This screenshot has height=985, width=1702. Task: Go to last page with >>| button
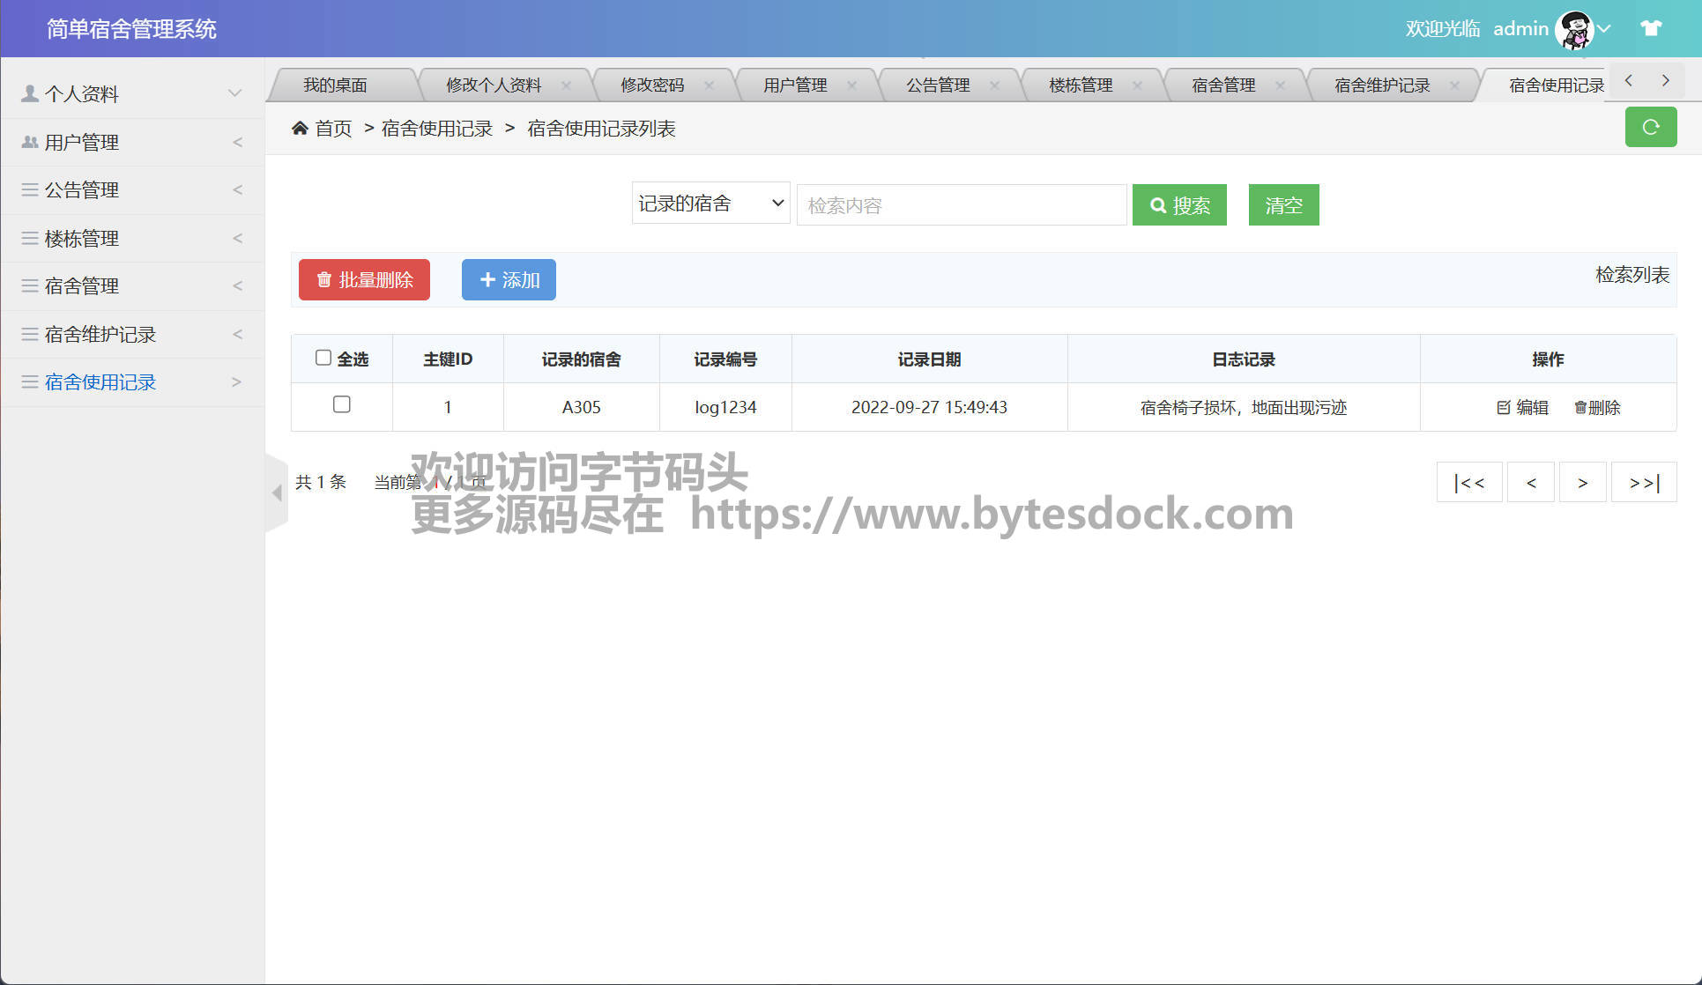1644,482
